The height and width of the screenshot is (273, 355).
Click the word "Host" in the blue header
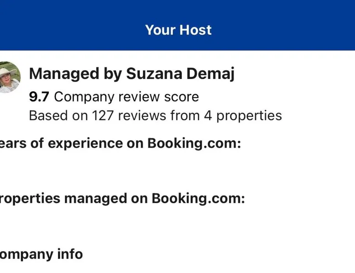195,30
